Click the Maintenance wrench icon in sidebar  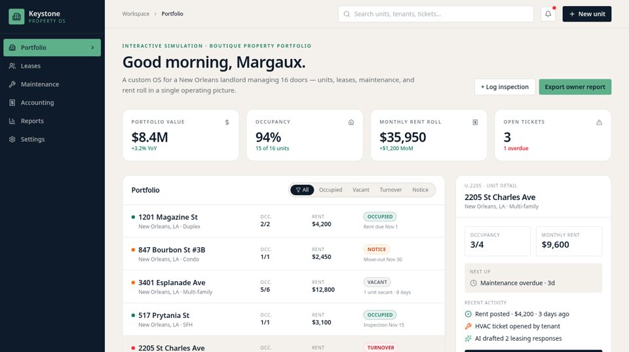pos(12,85)
